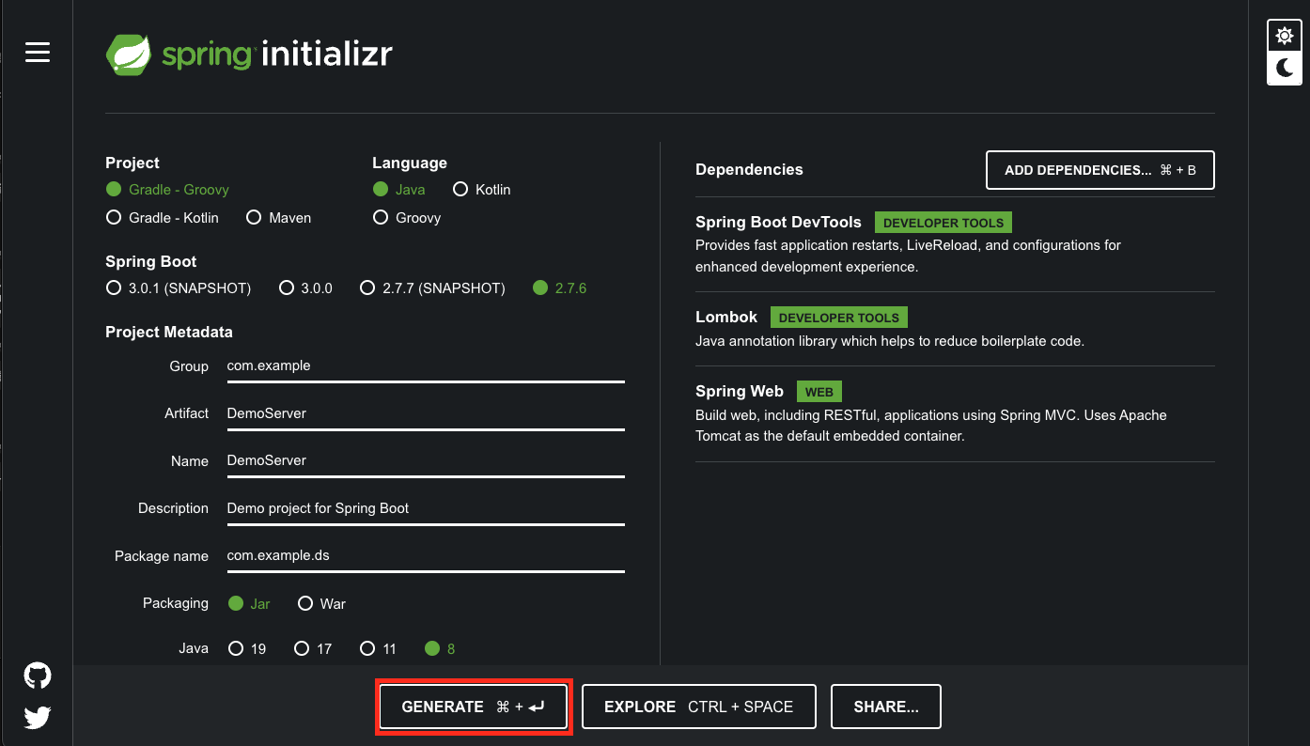The image size is (1310, 746).
Task: Select Spring Boot 2.7.7 (SNAPSHOT)
Action: [433, 288]
